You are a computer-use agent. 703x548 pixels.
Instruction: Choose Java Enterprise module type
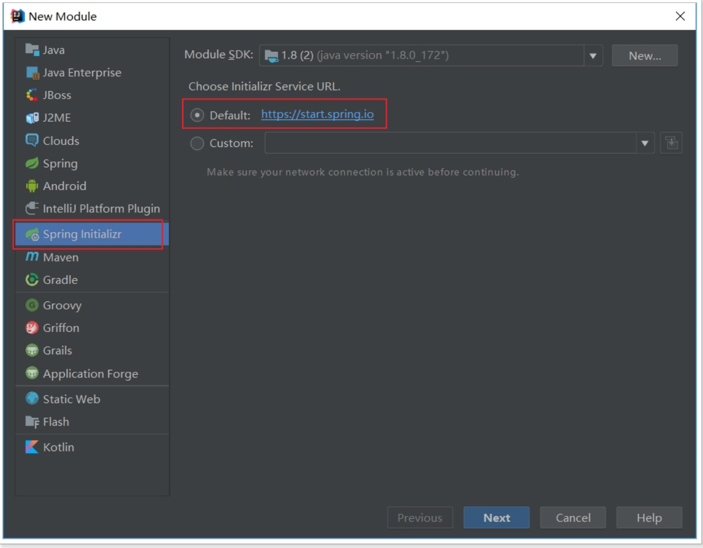click(92, 72)
